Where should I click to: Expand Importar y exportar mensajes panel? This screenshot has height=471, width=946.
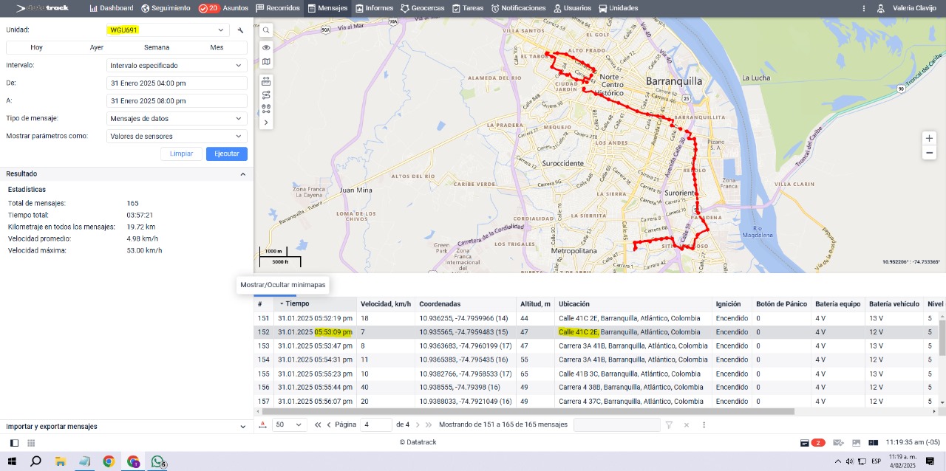click(x=243, y=427)
